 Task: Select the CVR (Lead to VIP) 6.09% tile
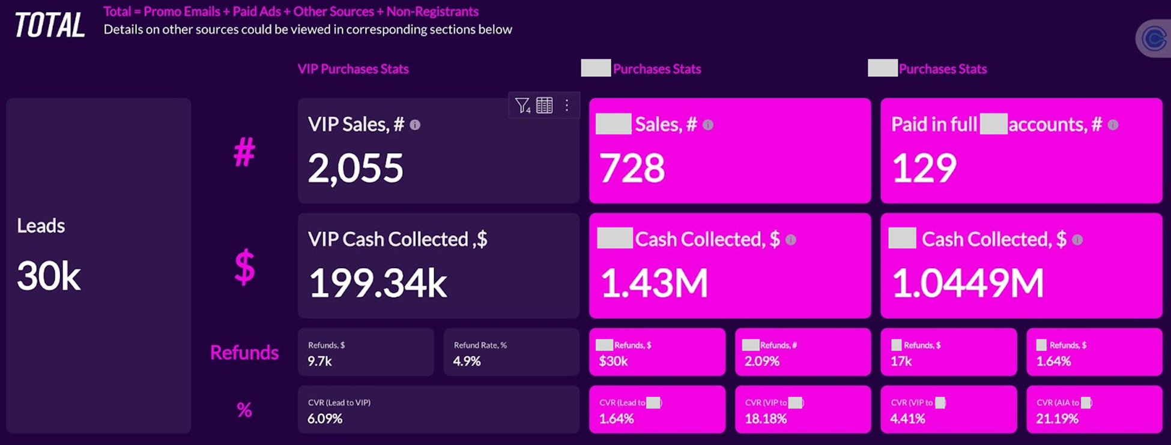(438, 410)
